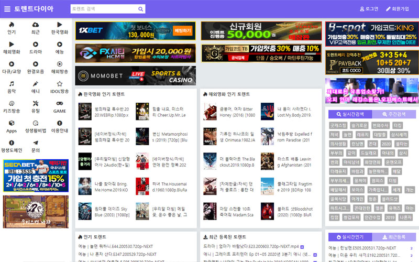Open 더 블랙아웃 The.Blackout.2019 thumbnail
This screenshot has height=262, width=419.
210,161
